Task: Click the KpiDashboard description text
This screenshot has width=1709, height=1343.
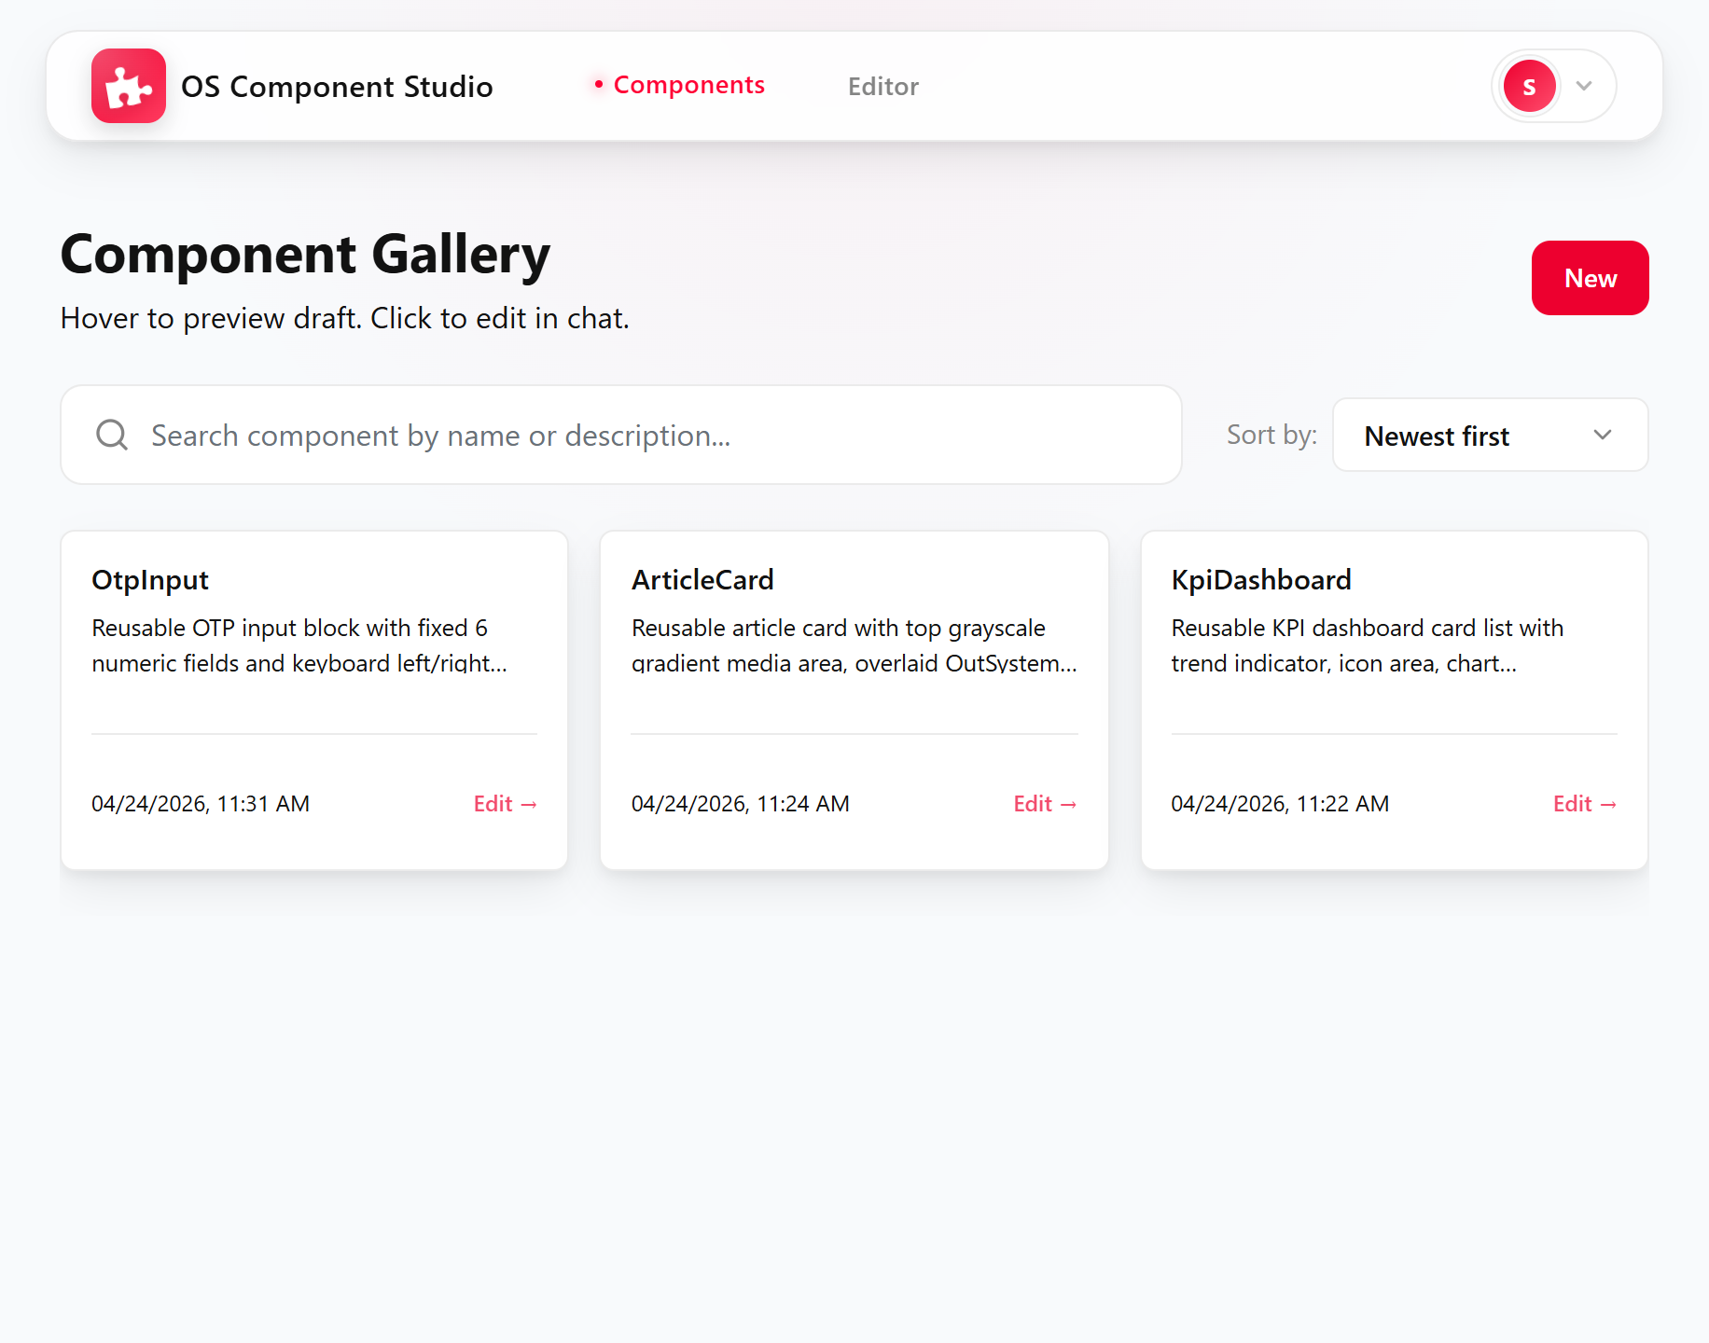Action: click(x=1368, y=645)
